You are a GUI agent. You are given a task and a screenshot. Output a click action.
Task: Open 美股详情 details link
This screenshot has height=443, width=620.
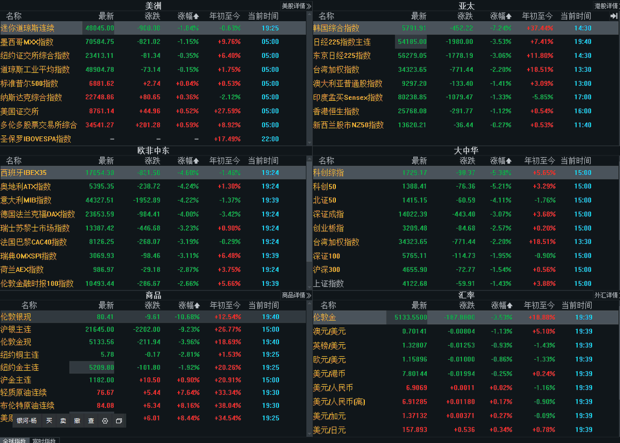tap(297, 6)
